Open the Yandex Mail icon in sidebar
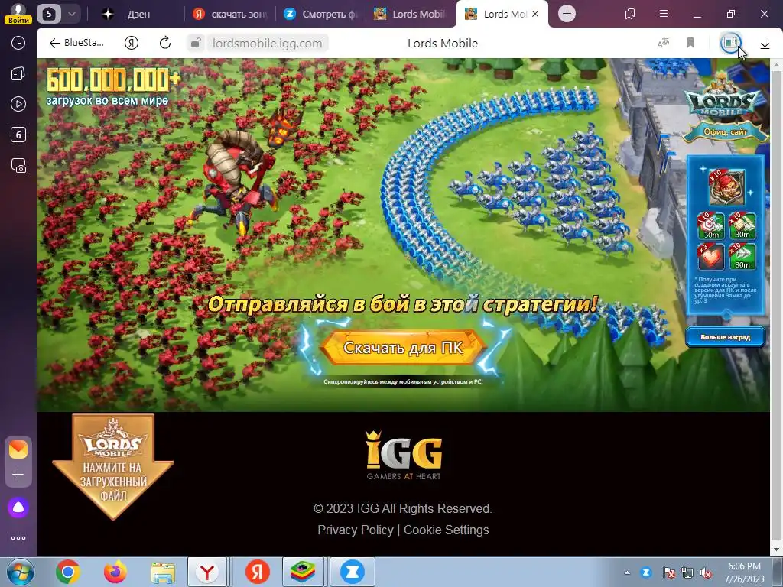Viewport: 783px width, 587px height. [x=18, y=449]
